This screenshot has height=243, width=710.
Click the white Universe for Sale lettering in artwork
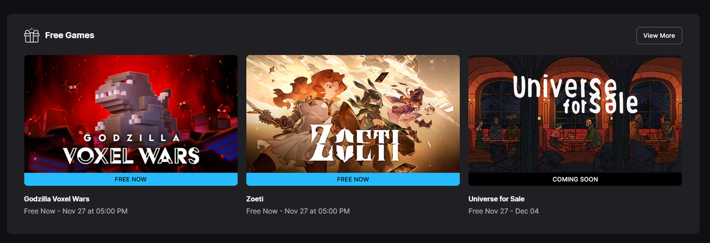coord(574,95)
